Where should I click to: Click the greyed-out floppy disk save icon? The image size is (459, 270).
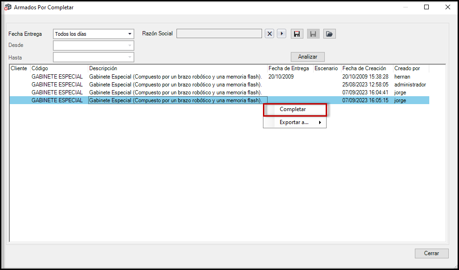[313, 33]
